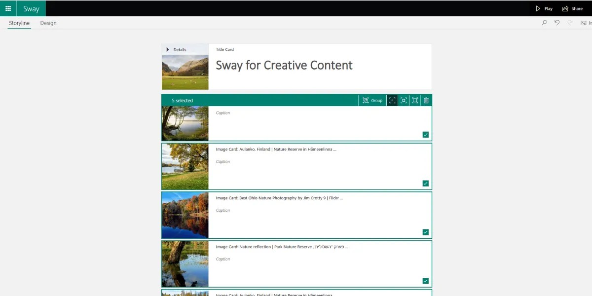Open search using the magnifier icon

(544, 23)
